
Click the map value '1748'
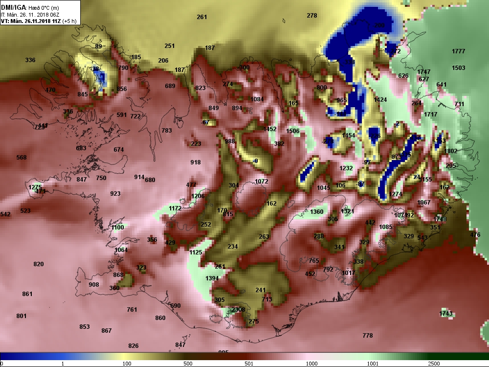(x=440, y=219)
